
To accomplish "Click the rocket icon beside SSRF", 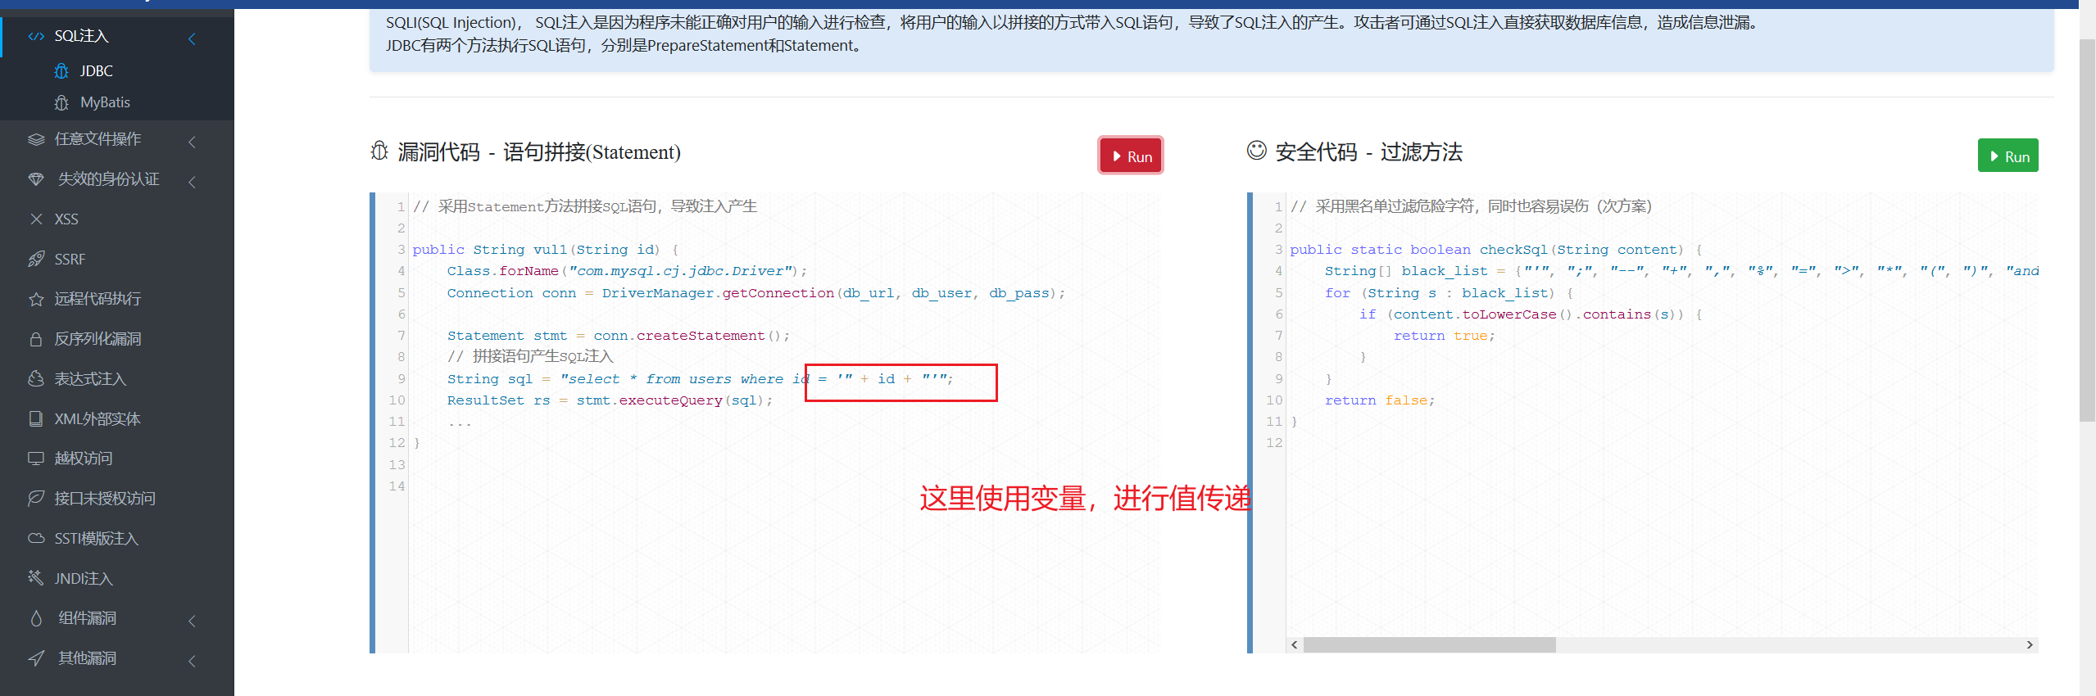I will point(36,260).
